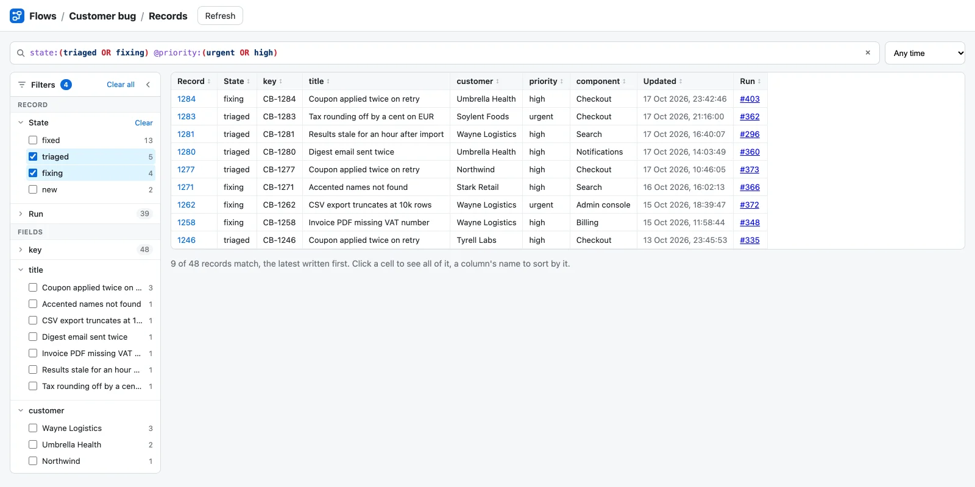Go to Flows in the breadcrumb
The width and height of the screenshot is (975, 487).
pyautogui.click(x=43, y=16)
